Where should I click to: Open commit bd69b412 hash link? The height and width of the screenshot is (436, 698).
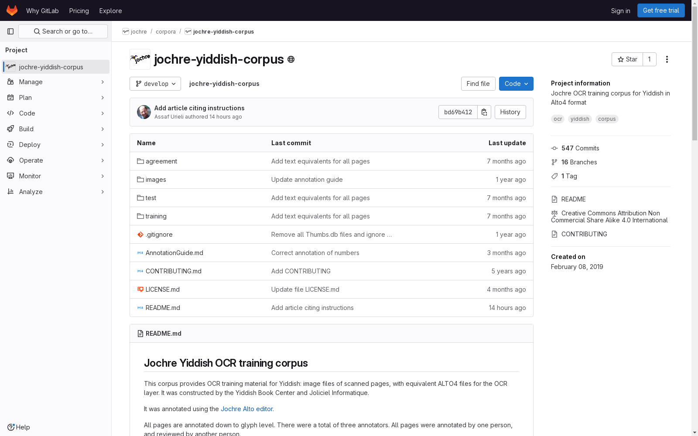(x=458, y=112)
